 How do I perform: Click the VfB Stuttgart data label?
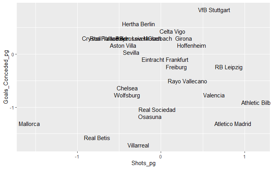[214, 10]
